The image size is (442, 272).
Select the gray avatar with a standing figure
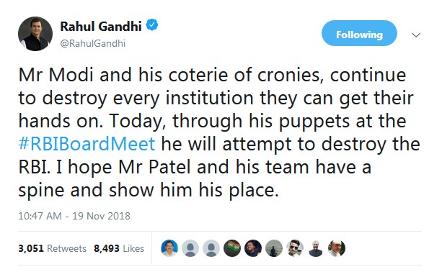point(274,248)
